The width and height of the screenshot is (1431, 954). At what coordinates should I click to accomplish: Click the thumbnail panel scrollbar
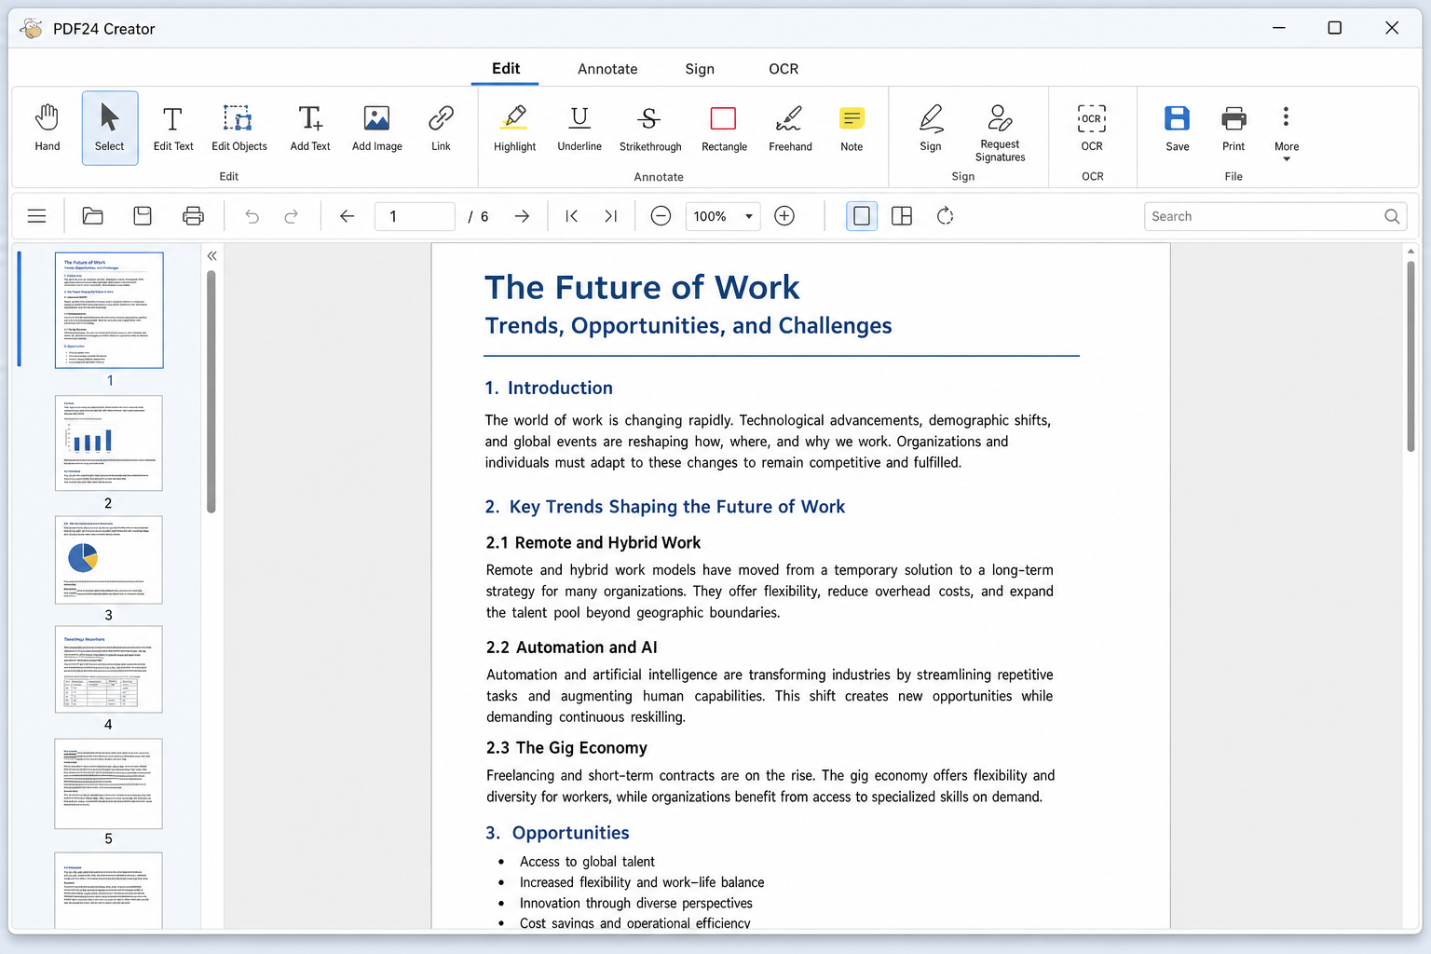pos(211,391)
